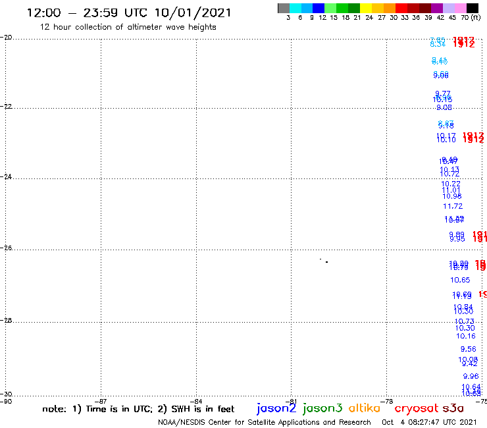Viewport: 487px width, 428px height.
Task: Click the wave height value 9.56
Action: tap(468, 349)
